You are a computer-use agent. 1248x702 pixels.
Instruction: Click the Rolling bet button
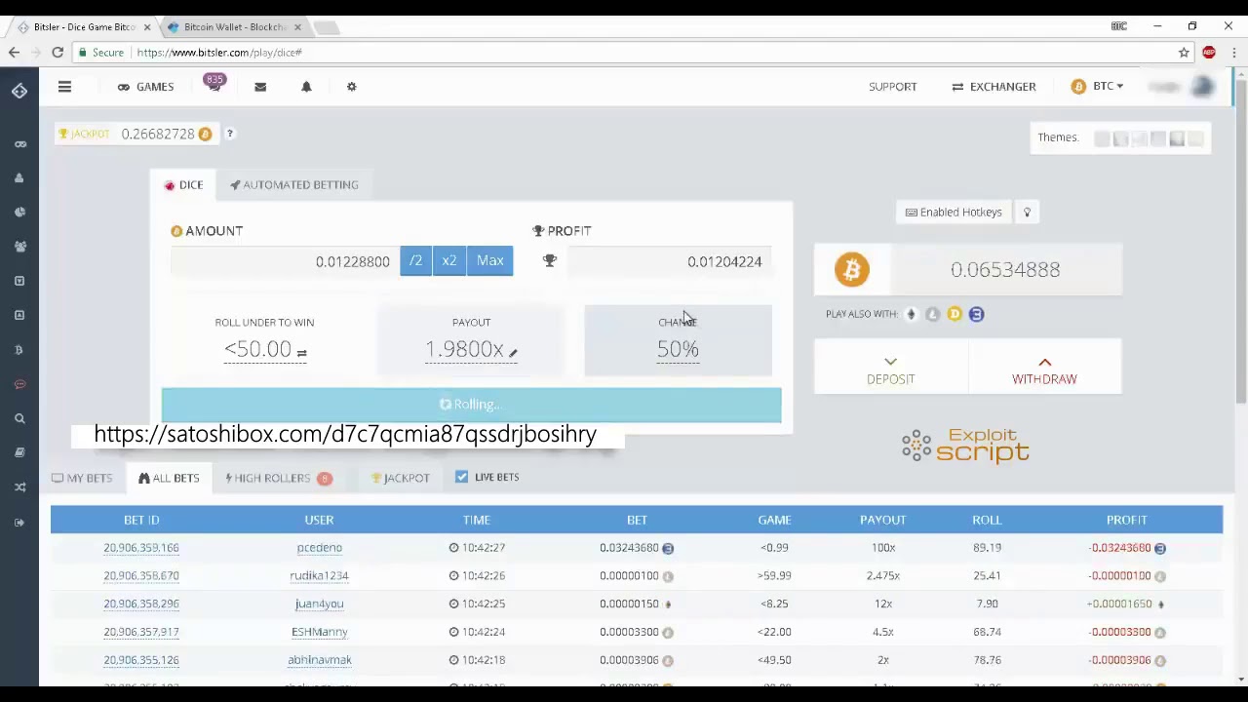[471, 404]
